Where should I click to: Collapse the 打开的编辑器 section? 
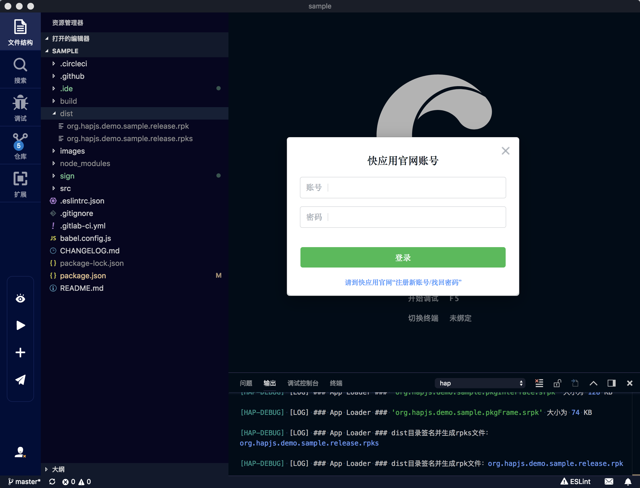point(135,38)
